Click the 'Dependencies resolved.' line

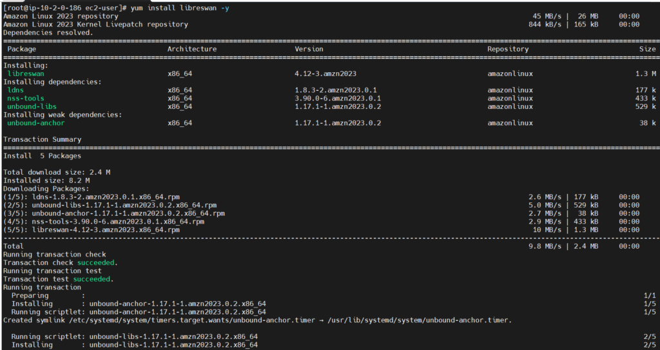(x=48, y=32)
